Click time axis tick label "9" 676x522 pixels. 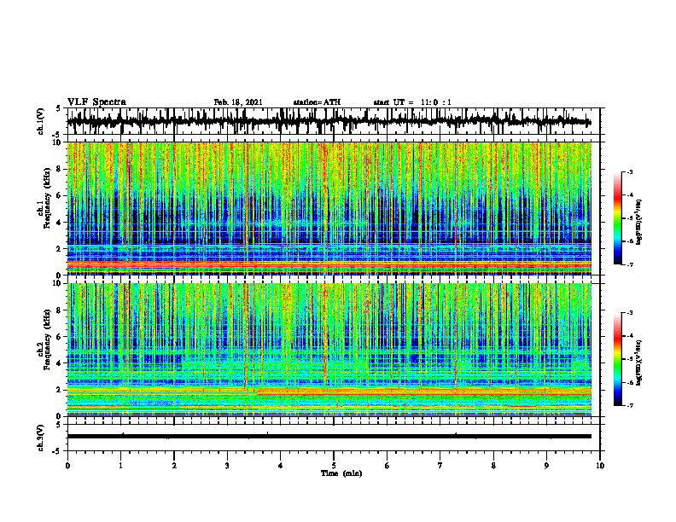tap(546, 466)
